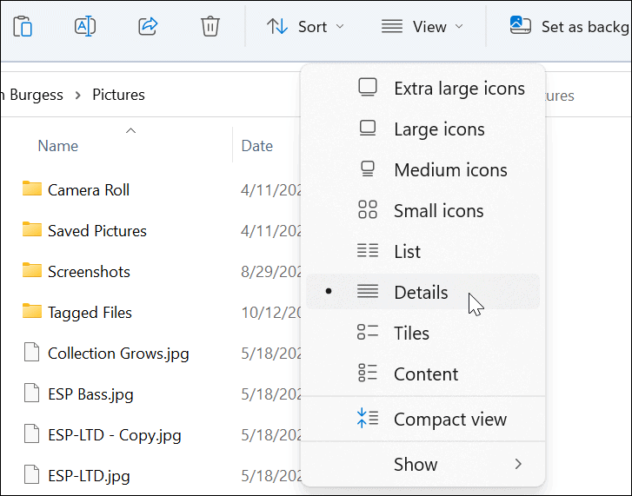Click the Share icon in toolbar
This screenshot has height=496, width=632.
148,26
